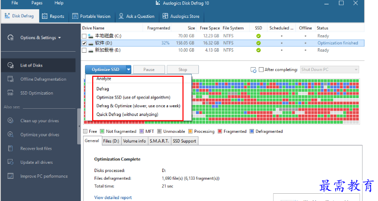This screenshot has height=201, width=378.
Task: Check the E: drive checkbox
Action: click(x=84, y=50)
